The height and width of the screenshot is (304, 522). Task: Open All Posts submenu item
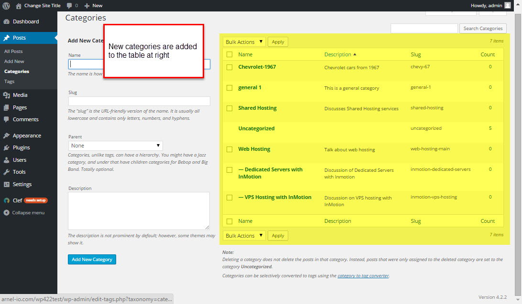(13, 51)
